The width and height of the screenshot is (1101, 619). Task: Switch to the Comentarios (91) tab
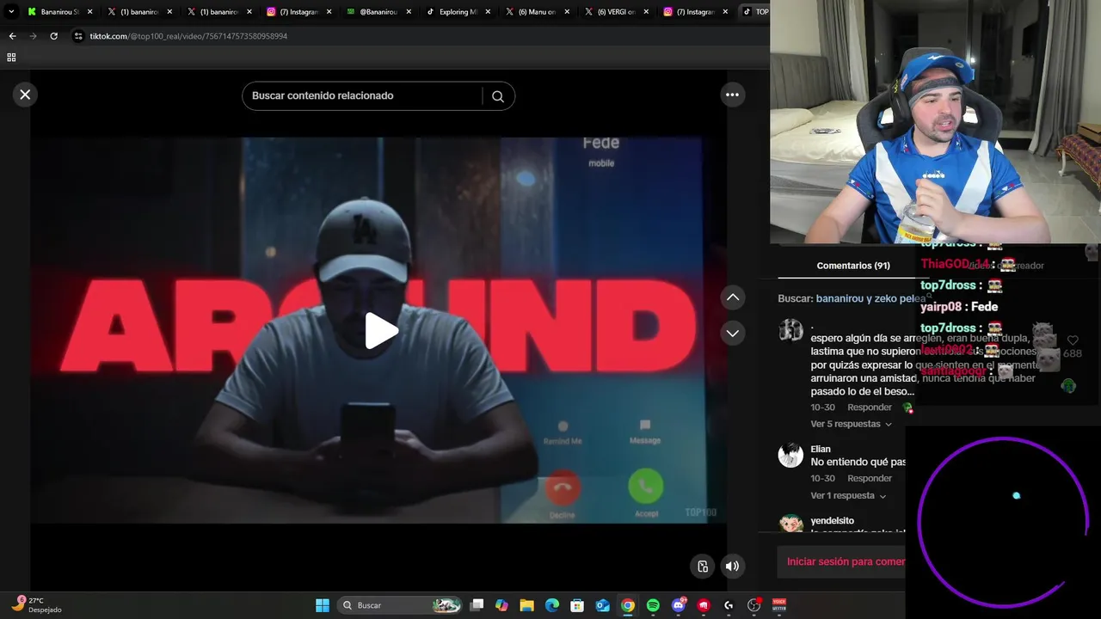click(852, 266)
